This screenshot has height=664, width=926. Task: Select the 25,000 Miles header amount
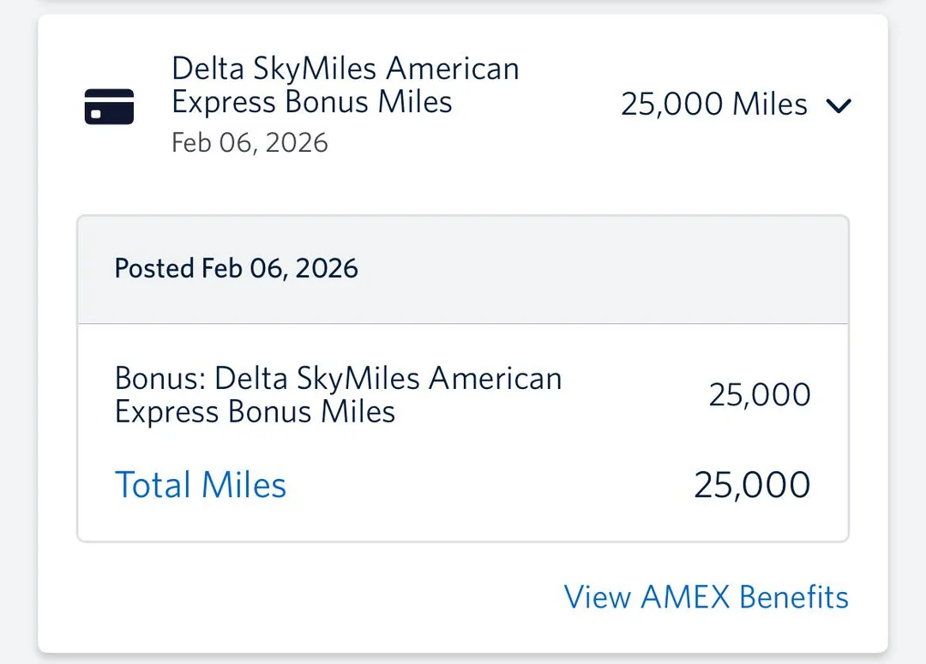[713, 105]
